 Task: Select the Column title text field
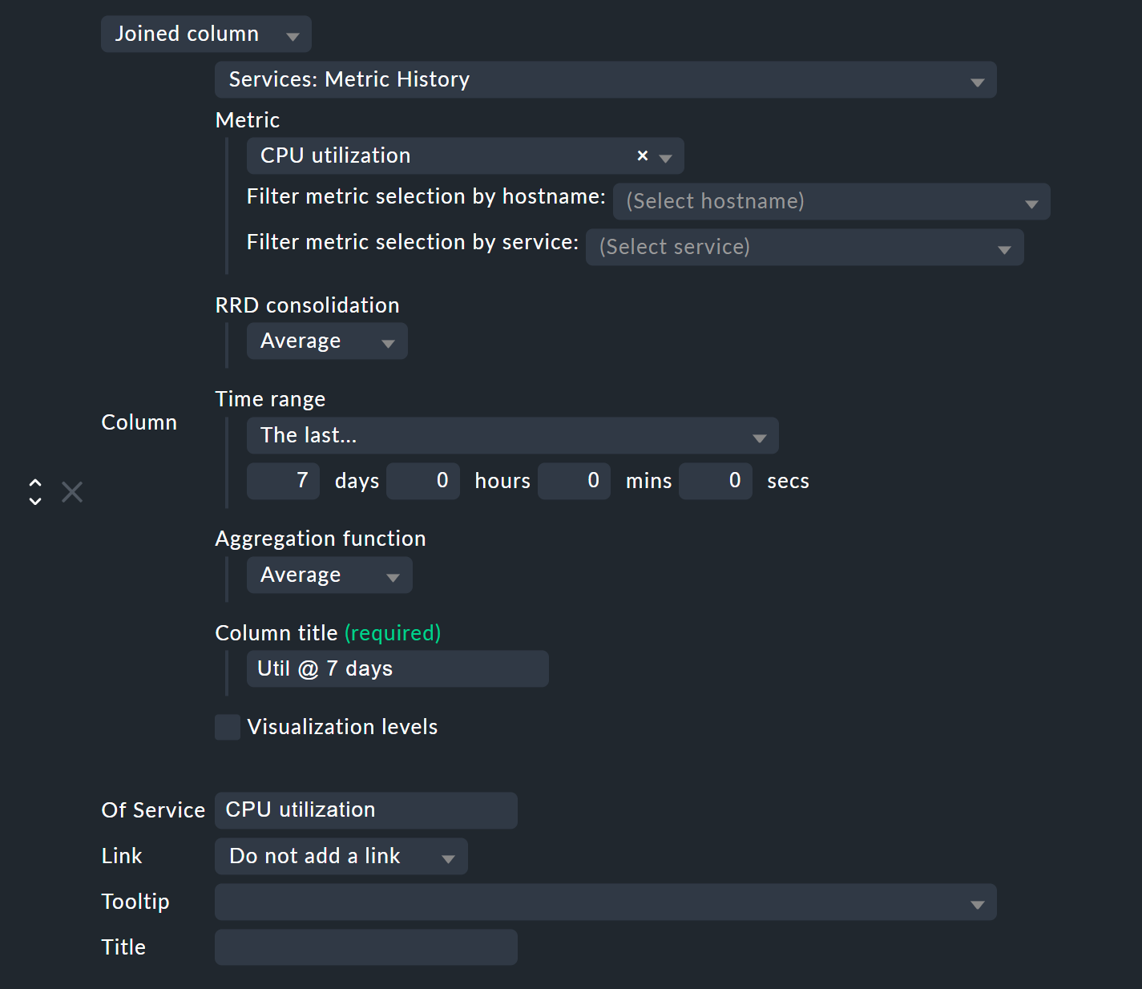click(x=397, y=668)
